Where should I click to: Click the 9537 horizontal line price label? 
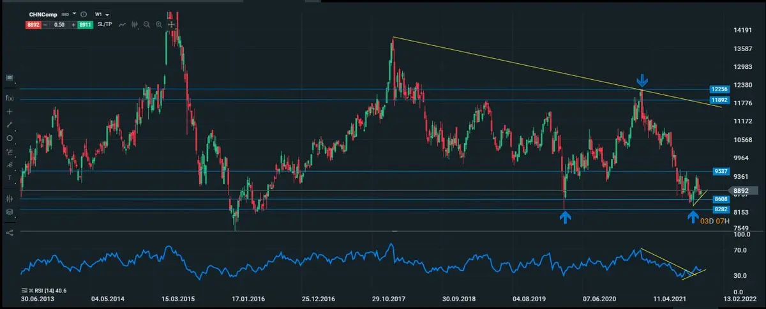721,171
